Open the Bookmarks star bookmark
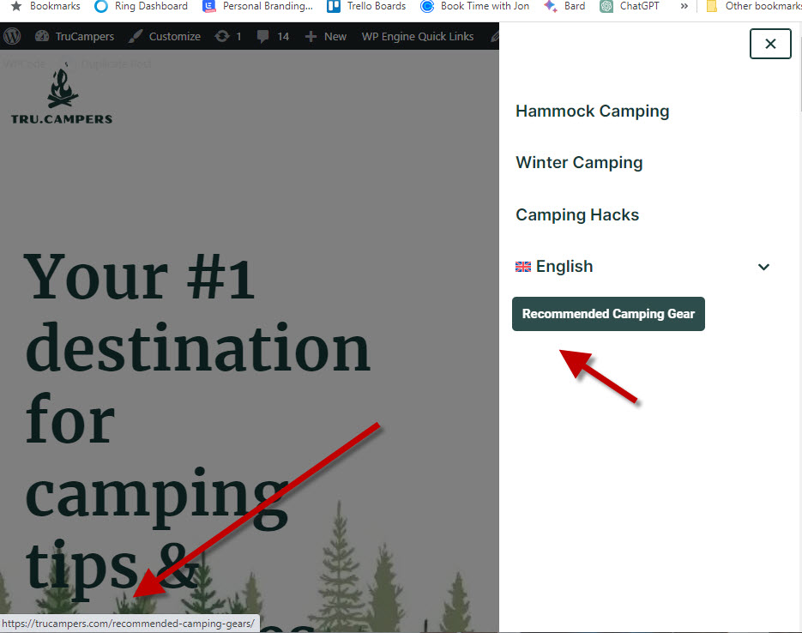The image size is (802, 633). pos(45,6)
